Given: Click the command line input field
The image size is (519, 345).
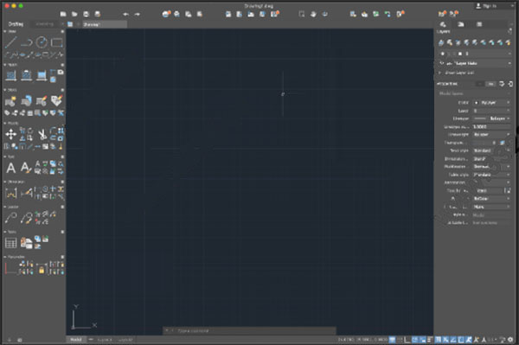Looking at the screenshot, I should point(250,330).
